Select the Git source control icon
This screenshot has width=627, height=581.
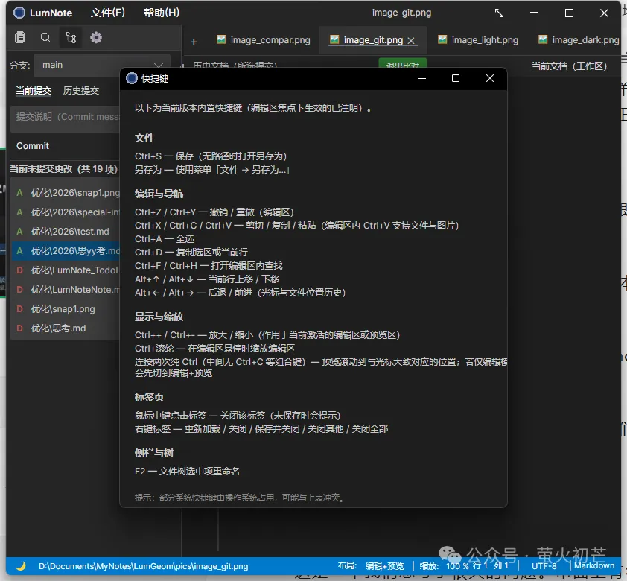(x=71, y=37)
